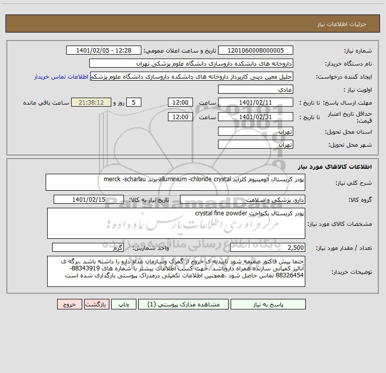Click the need date field 1401/02/15
This screenshot has width=386, height=373.
[x=89, y=199]
